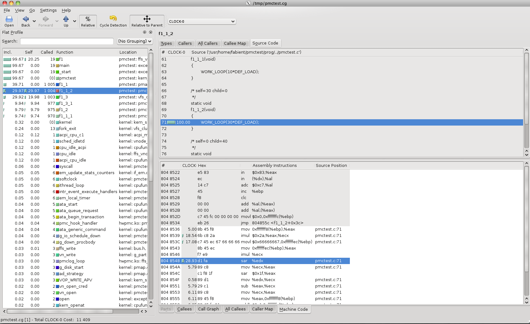Select the main function row
This screenshot has height=324, width=530.
(75, 66)
